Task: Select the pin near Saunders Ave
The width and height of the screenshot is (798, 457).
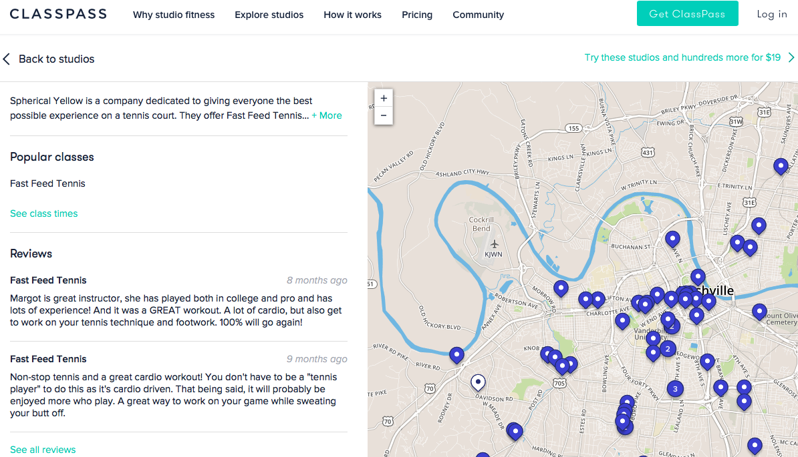Action: 781,166
